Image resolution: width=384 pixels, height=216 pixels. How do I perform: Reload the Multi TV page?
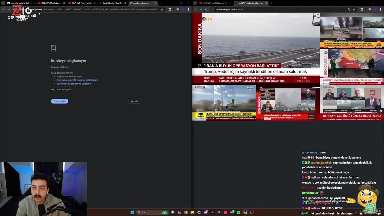click(x=206, y=9)
